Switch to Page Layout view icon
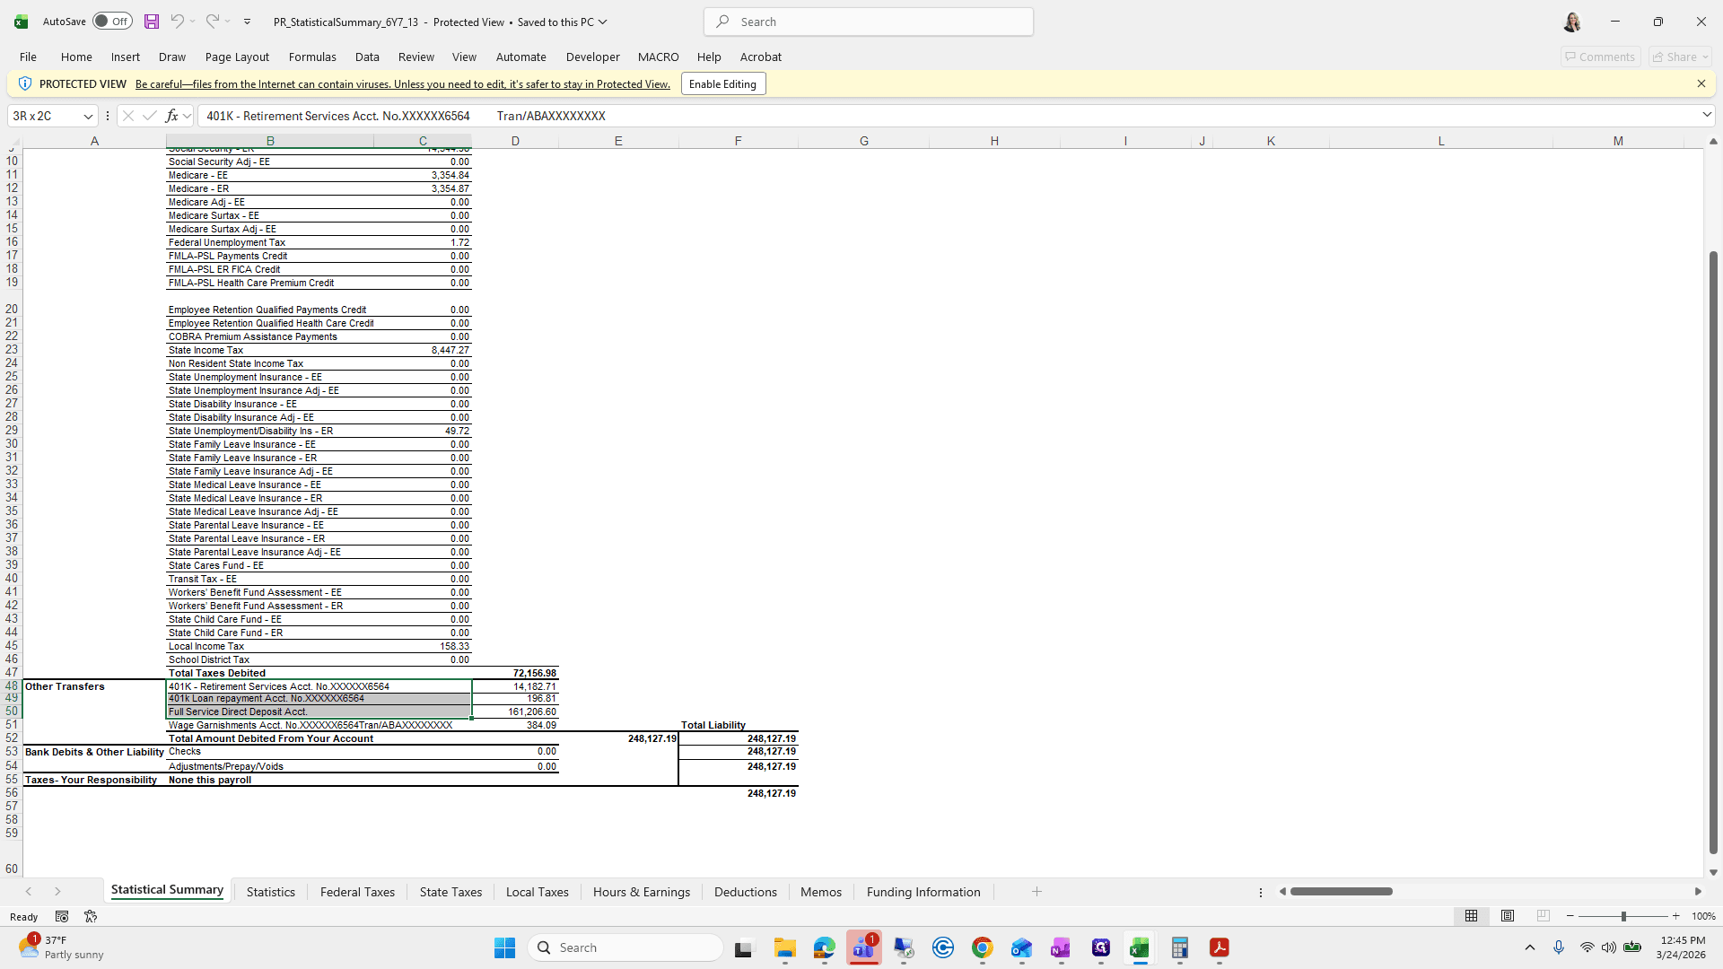1723x969 pixels. pos(1508,916)
